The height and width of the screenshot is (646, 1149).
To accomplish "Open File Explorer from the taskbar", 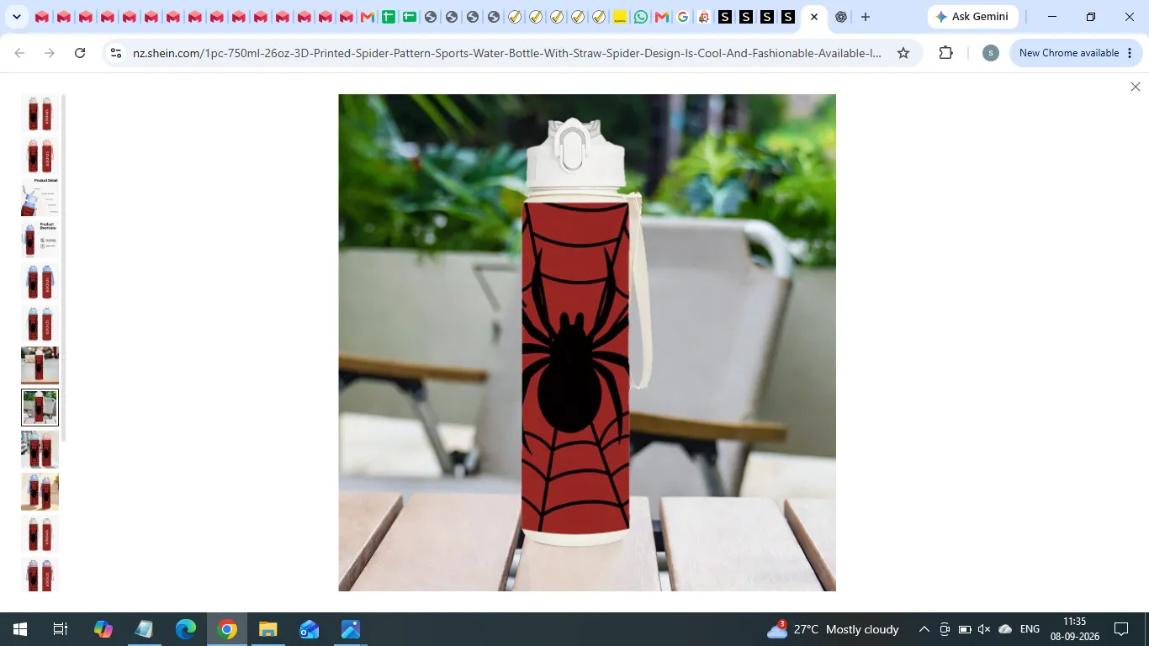I will [268, 629].
